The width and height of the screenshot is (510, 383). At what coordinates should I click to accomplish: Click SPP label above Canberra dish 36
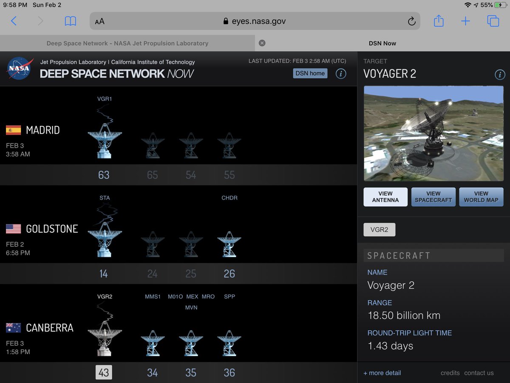click(229, 297)
